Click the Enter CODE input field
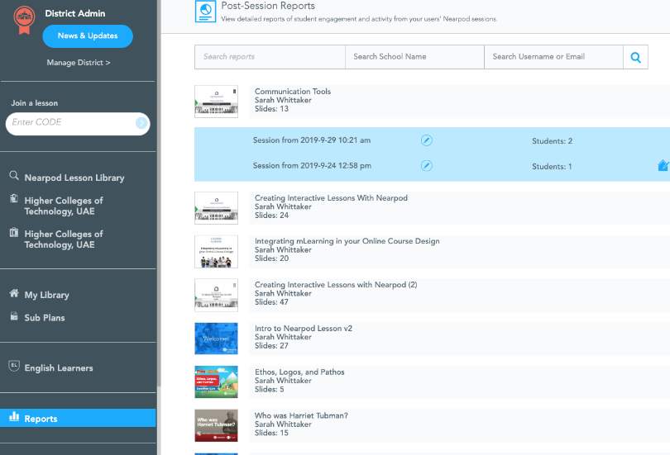 point(70,123)
